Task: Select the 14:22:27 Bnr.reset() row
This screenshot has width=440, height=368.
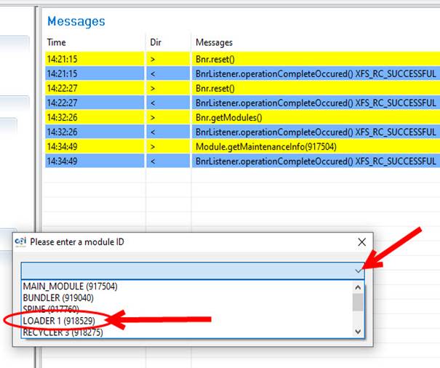Action: pos(240,88)
